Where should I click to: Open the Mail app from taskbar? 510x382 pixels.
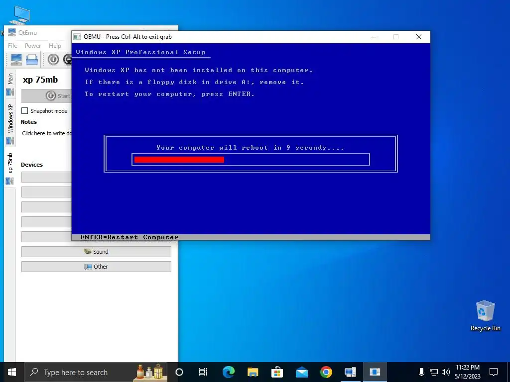[301, 372]
